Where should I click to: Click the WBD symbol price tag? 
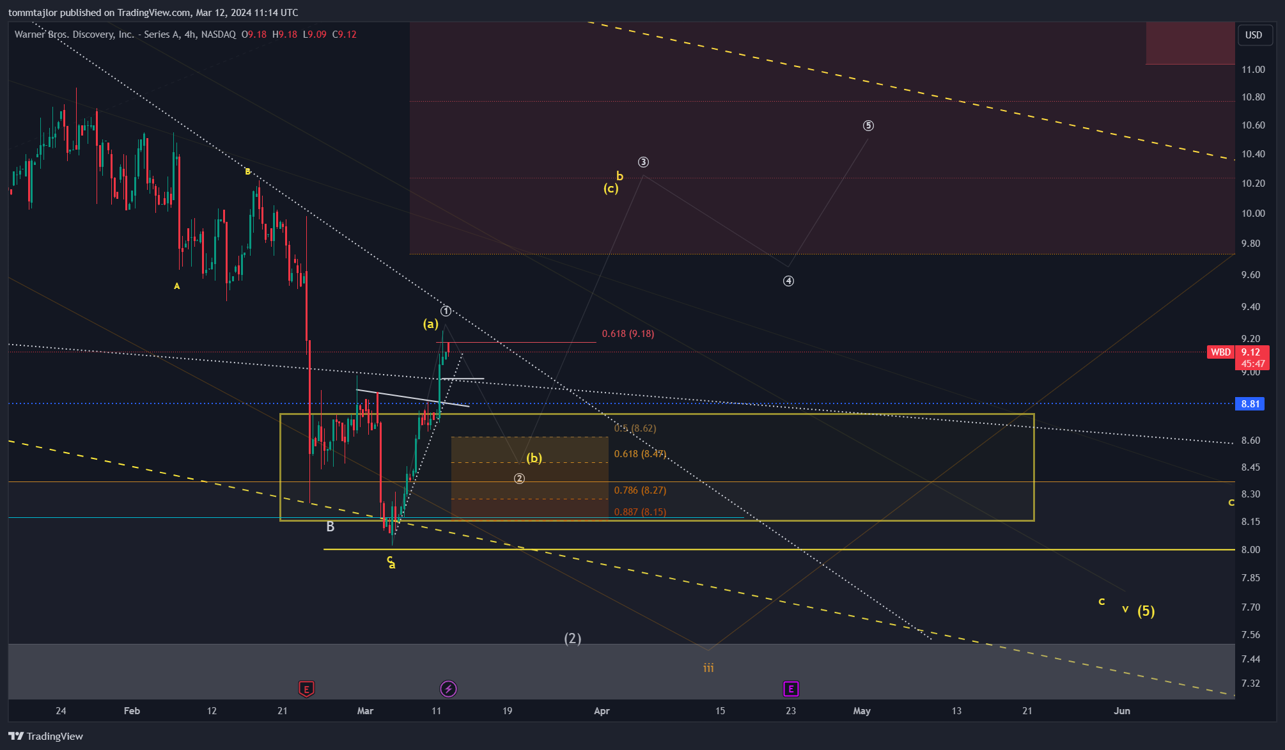pos(1220,352)
